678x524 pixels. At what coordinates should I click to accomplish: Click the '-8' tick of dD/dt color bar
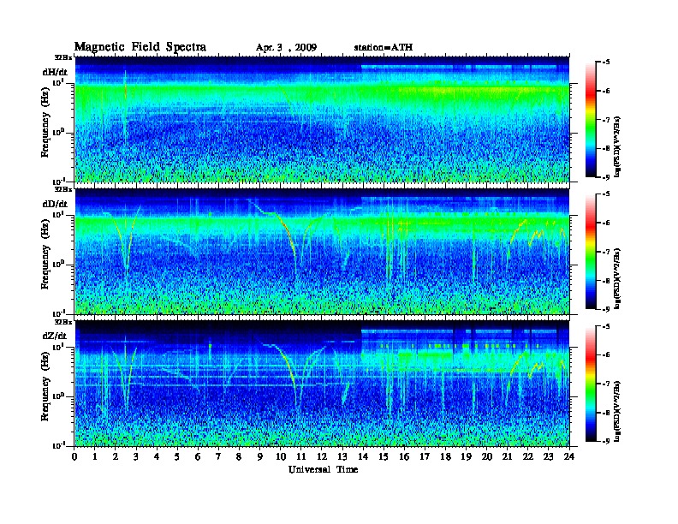click(606, 281)
